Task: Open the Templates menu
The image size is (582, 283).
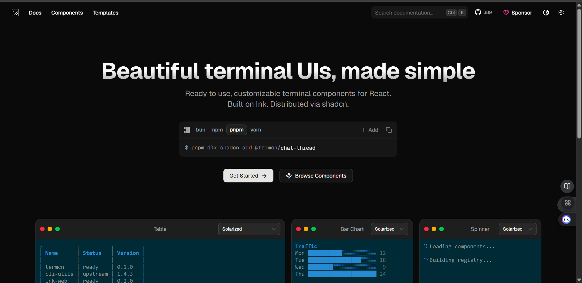Action: coord(105,13)
